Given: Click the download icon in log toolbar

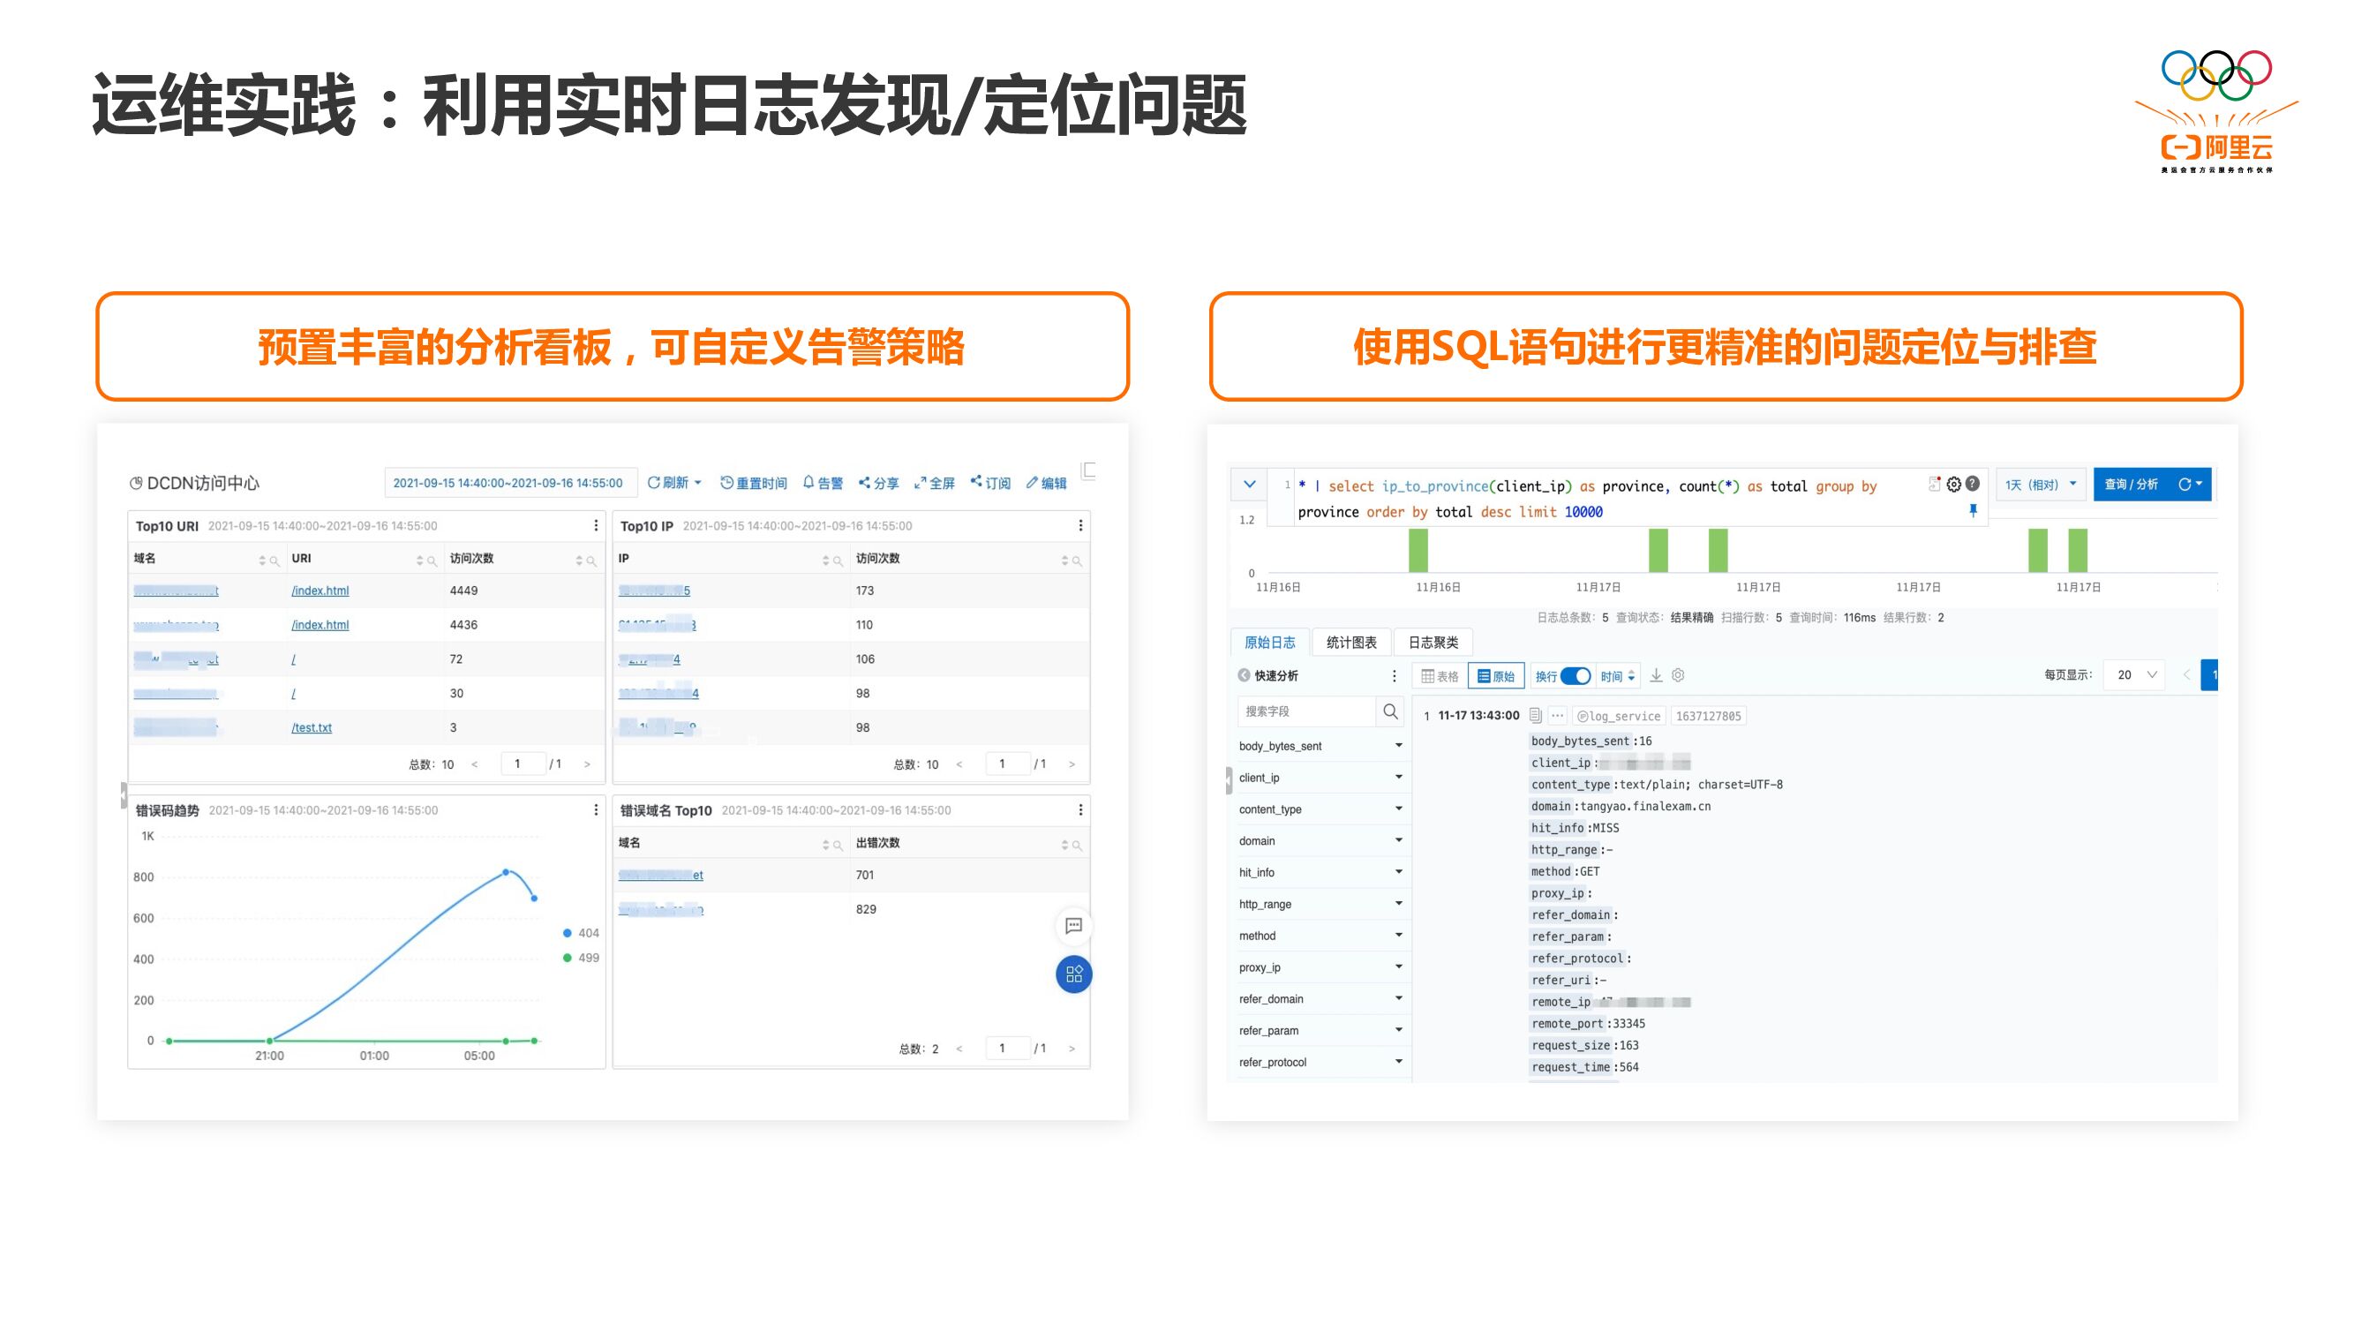Looking at the screenshot, I should [1656, 675].
